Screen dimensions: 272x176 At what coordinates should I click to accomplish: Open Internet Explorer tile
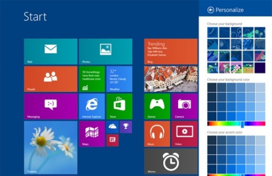point(92,106)
